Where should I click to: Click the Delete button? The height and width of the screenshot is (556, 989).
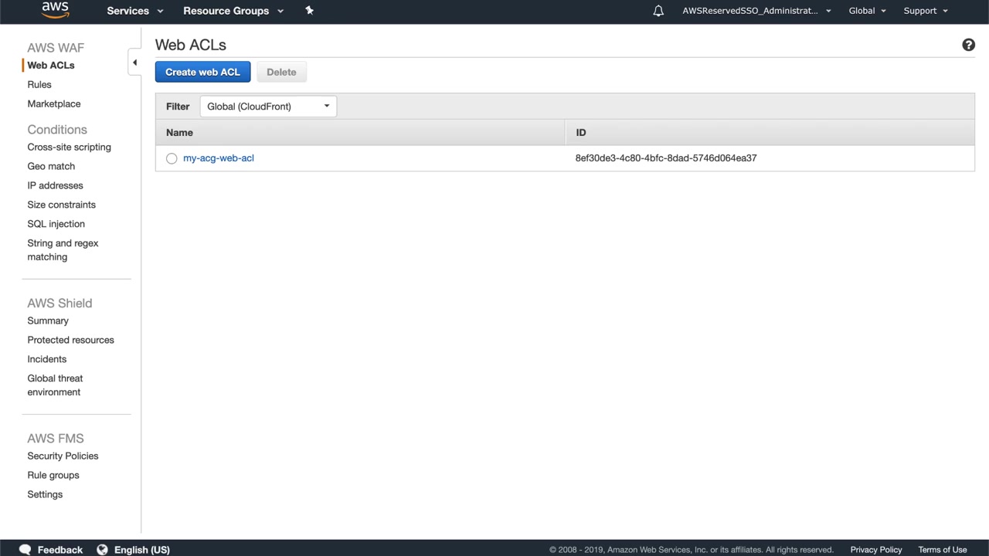pos(281,72)
